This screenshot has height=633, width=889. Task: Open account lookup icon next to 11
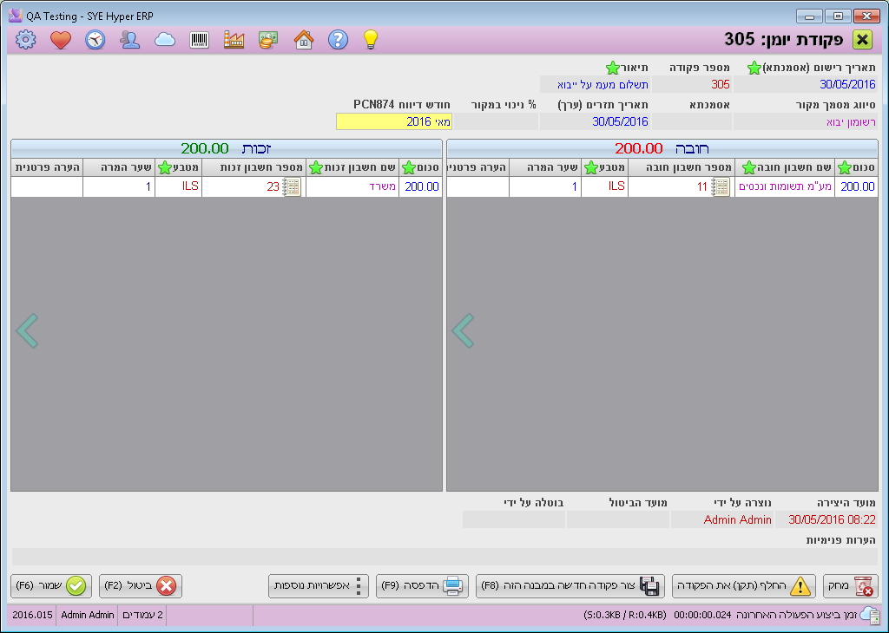click(x=720, y=186)
